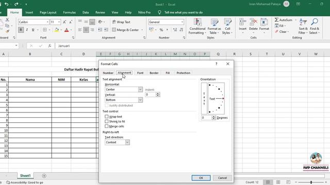The height and width of the screenshot is (185, 330).
Task: Click the Fill button in Editing group
Action: click(x=280, y=26)
